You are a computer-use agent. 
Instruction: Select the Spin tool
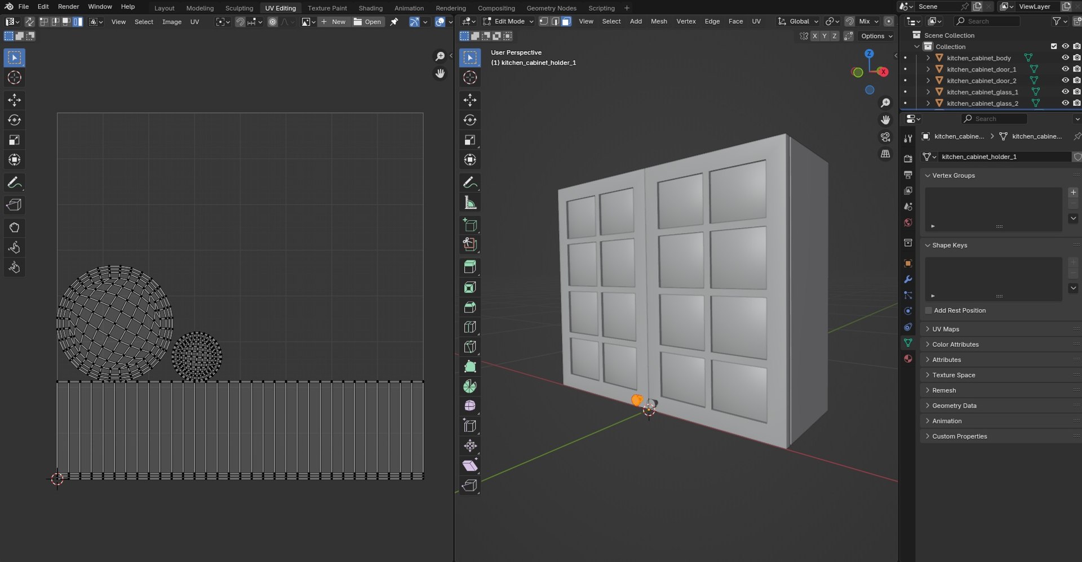click(470, 386)
